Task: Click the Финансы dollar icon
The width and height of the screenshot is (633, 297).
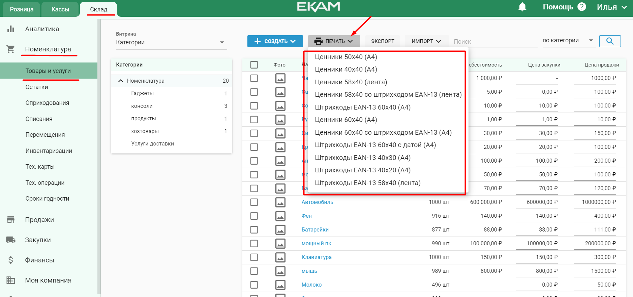Action: click(11, 260)
